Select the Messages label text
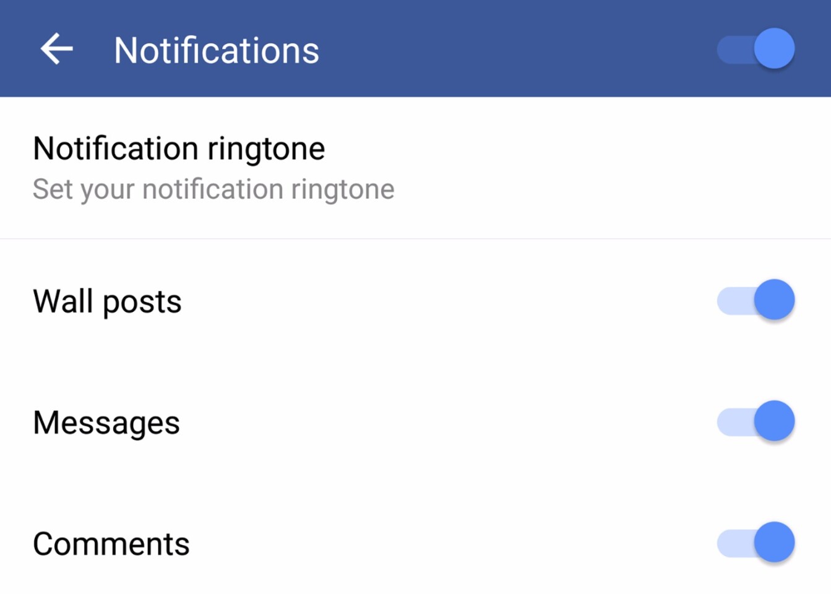The image size is (831, 594). pyautogui.click(x=106, y=423)
